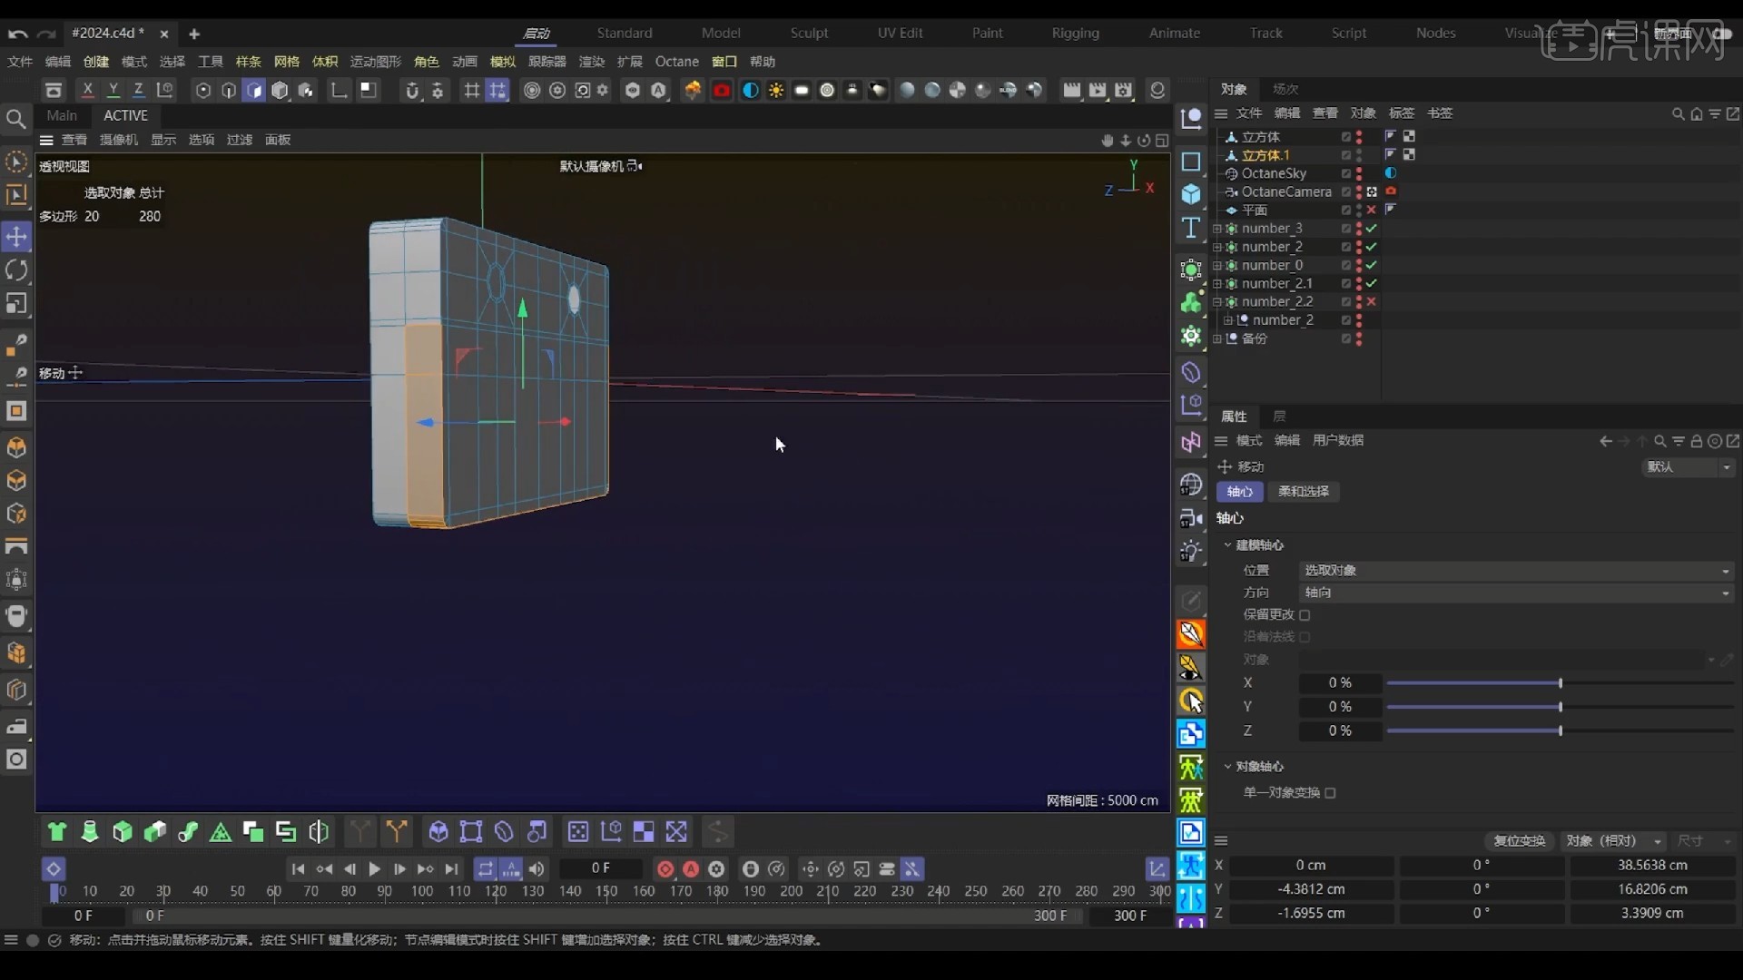Open the 运动图形 menu

point(375,62)
